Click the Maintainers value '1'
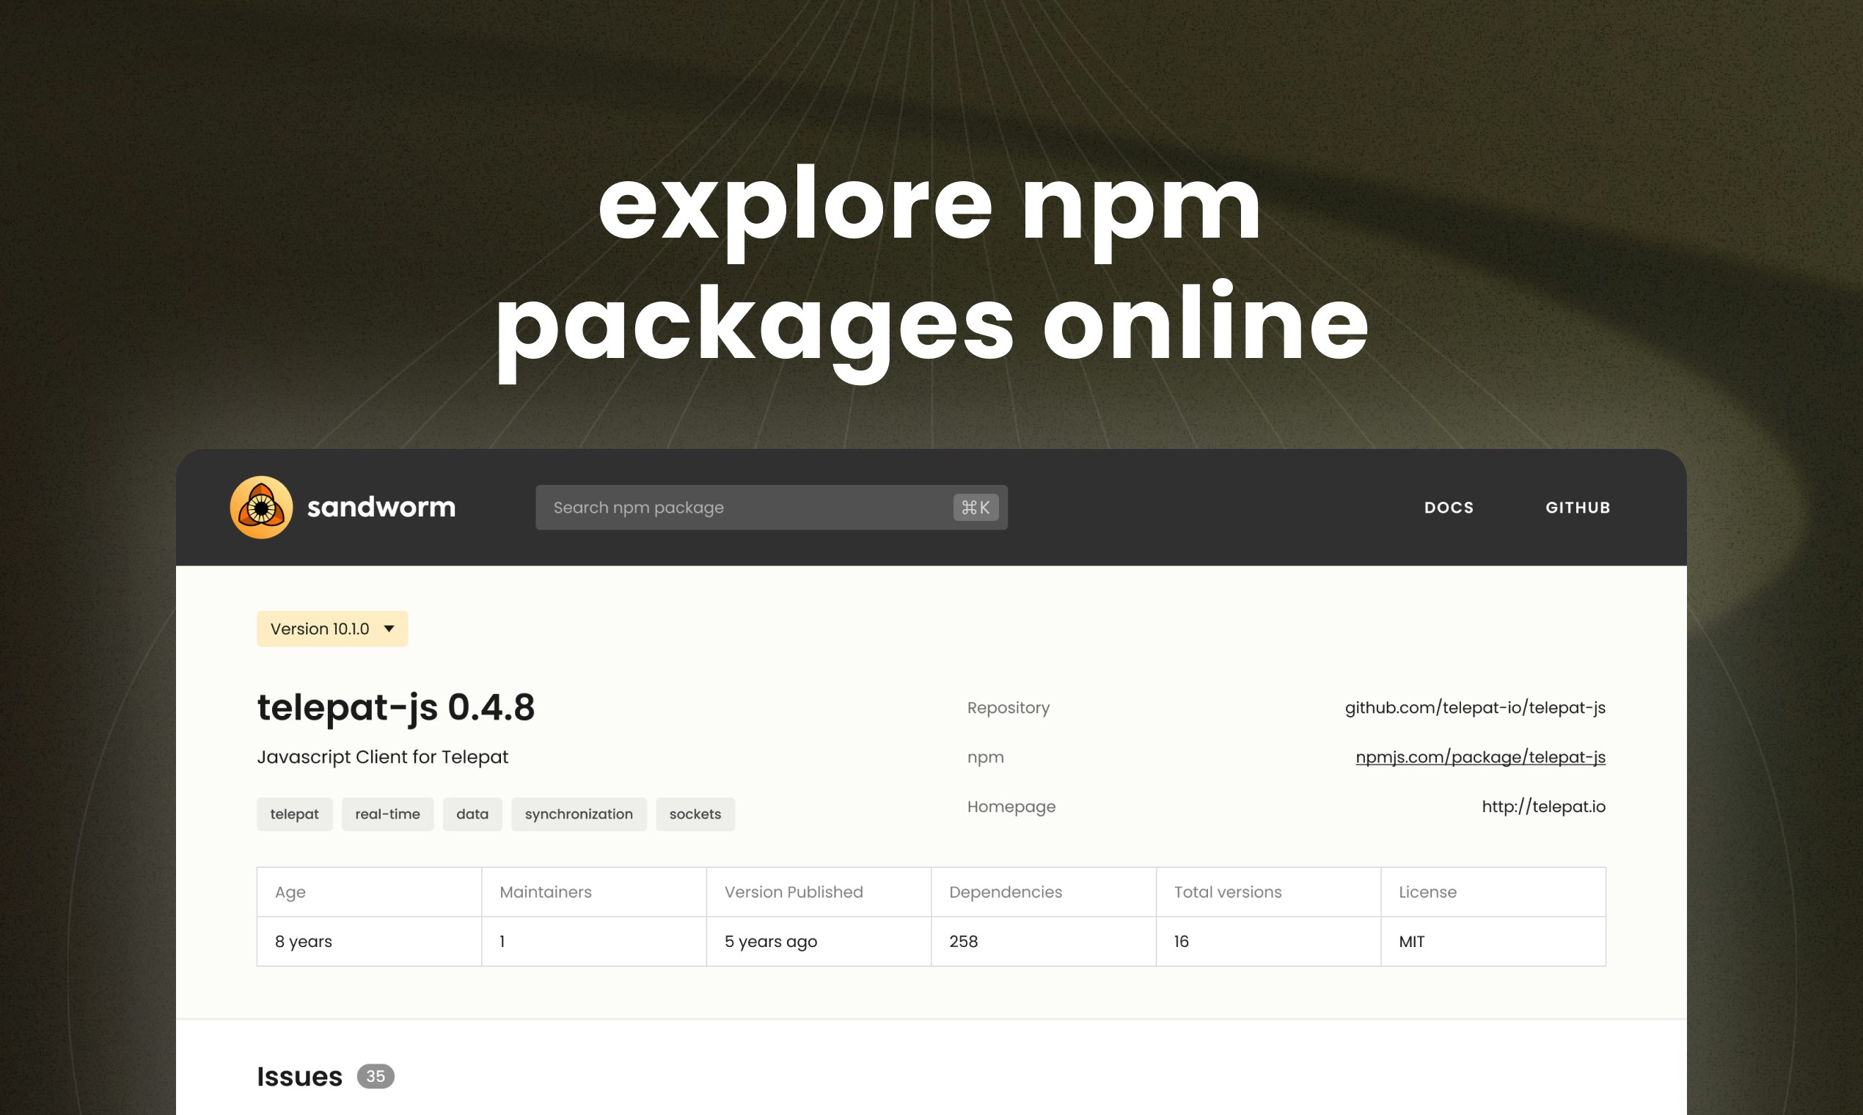The image size is (1863, 1115). [x=502, y=941]
